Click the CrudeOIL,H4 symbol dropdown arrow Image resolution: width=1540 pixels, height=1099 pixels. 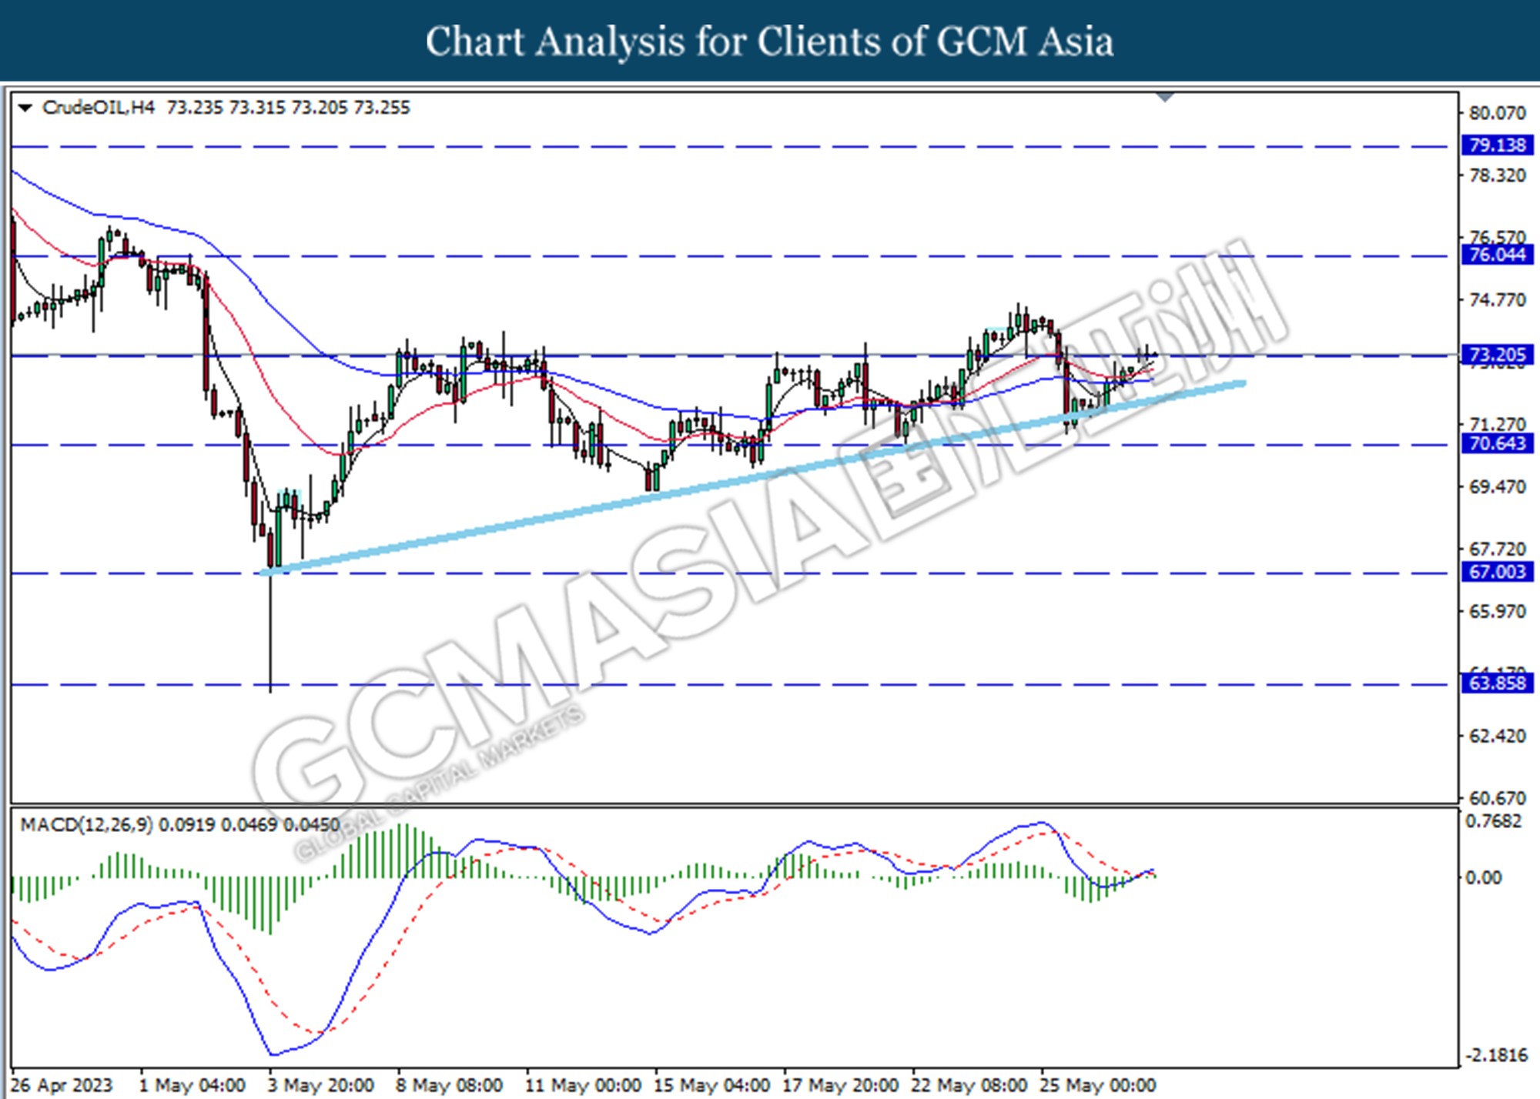tap(25, 108)
